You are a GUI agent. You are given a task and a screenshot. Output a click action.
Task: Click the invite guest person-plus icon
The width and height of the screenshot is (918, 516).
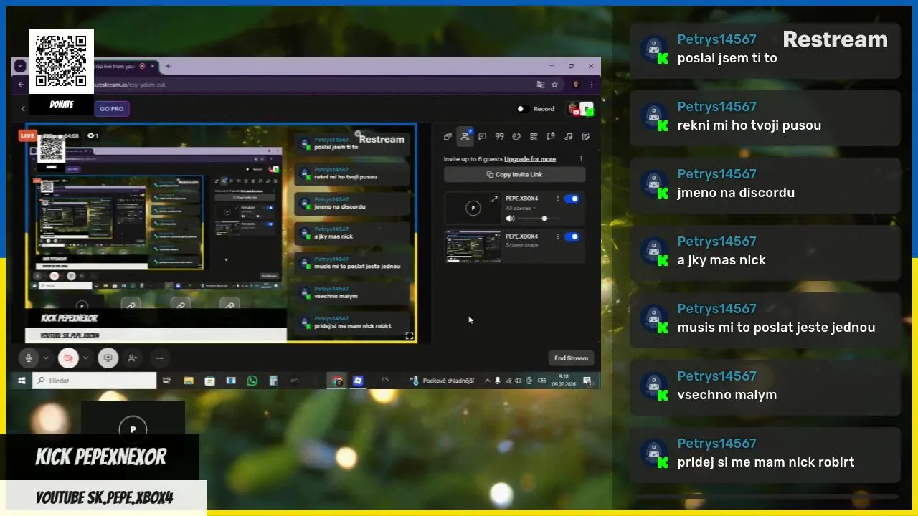(132, 358)
